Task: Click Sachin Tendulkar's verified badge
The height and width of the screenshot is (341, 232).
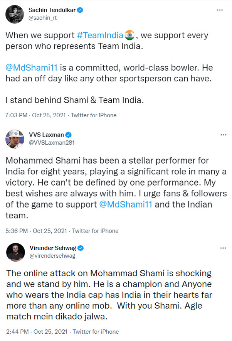Action: click(79, 10)
